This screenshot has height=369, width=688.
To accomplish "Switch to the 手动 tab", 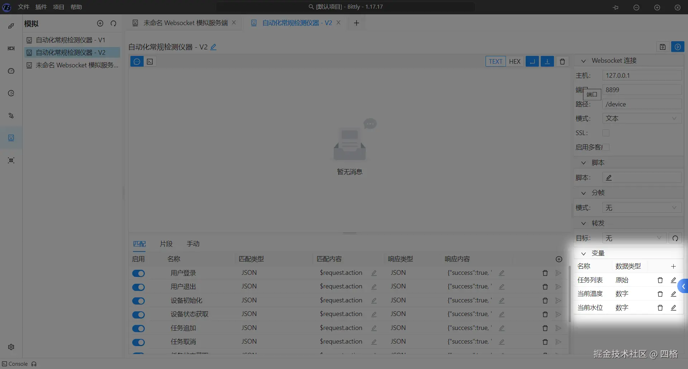I will [x=193, y=244].
